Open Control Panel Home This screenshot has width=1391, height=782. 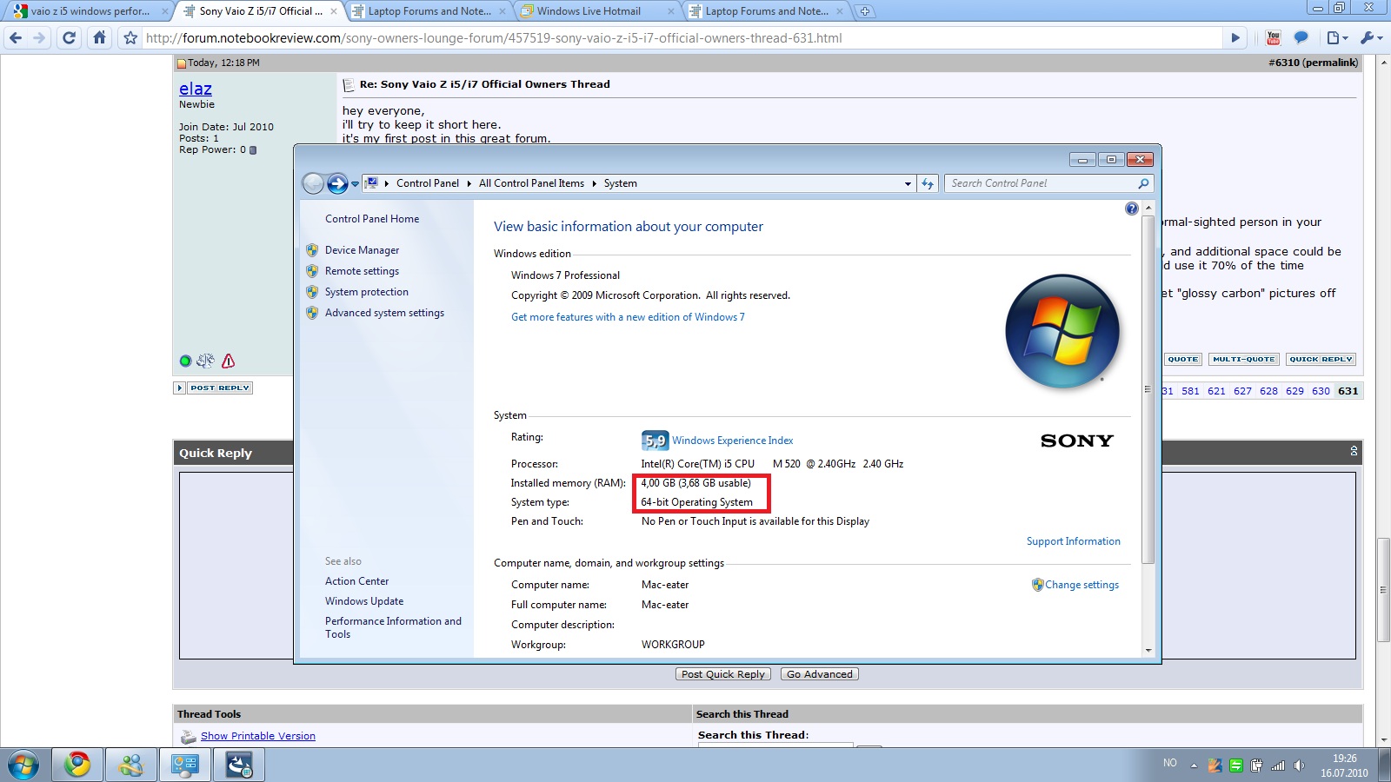click(372, 219)
